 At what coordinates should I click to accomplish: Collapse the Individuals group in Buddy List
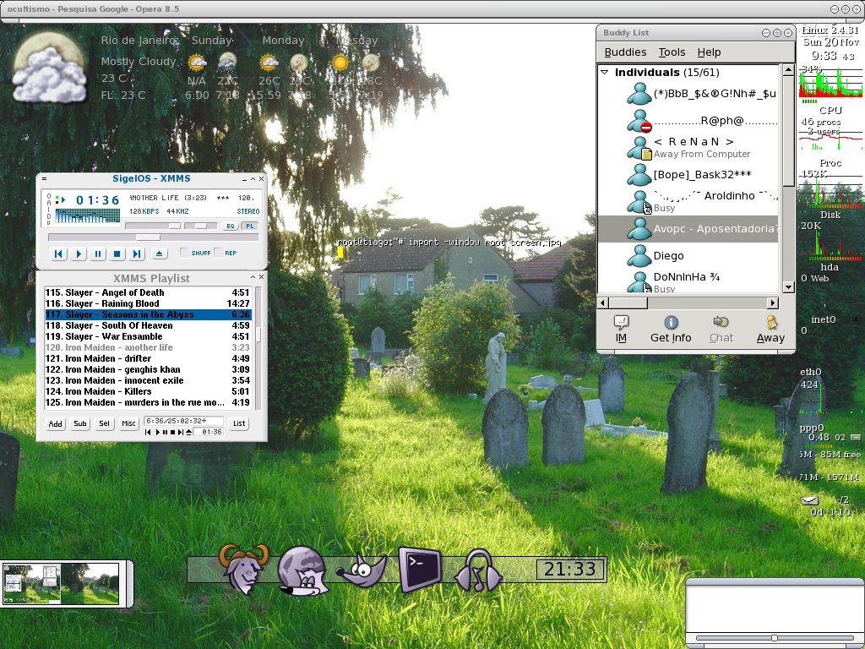tap(604, 73)
